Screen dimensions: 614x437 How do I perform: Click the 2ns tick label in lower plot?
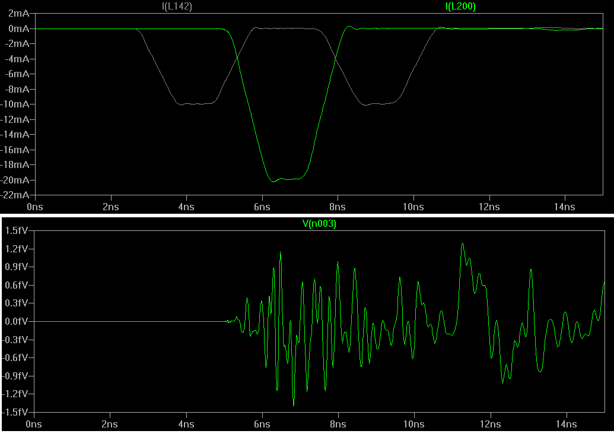point(110,424)
